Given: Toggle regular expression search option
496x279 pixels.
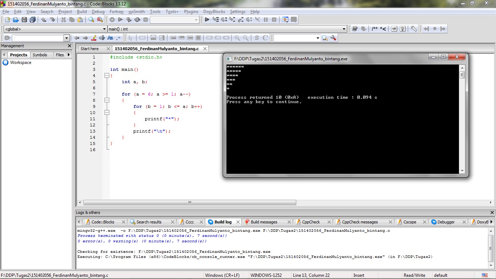Looking at the screenshot, I should (x=118, y=38).
